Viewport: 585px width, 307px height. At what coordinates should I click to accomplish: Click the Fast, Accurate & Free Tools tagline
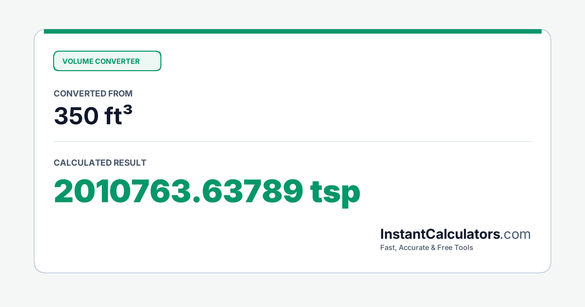(x=427, y=248)
